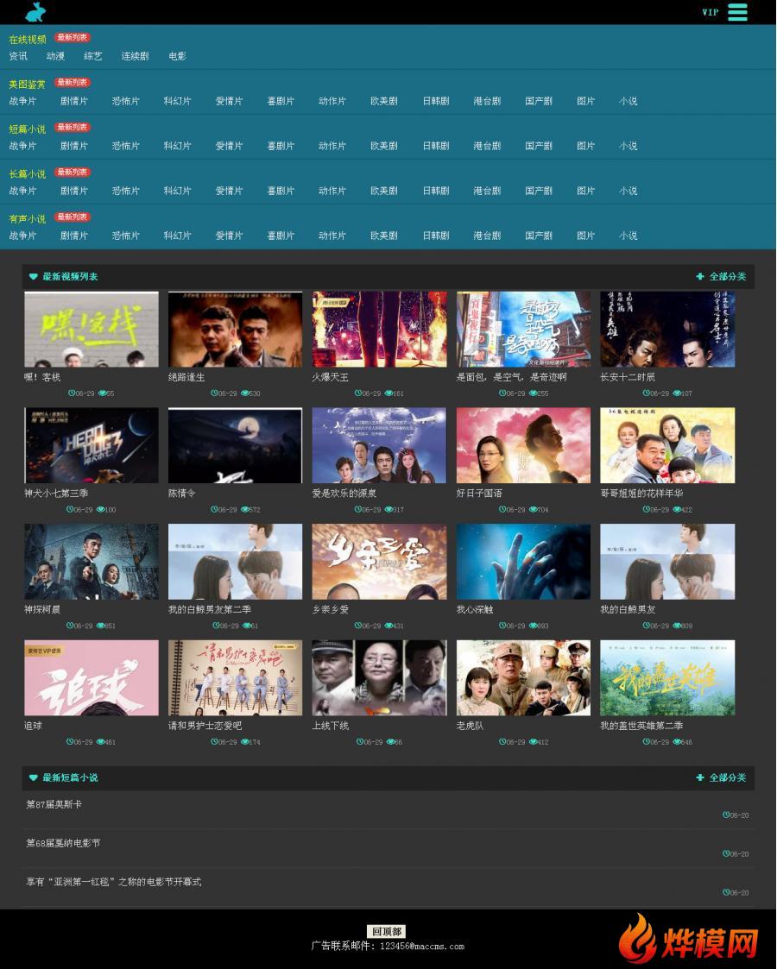Open the 我心深触 poster thumbnail
777x969 pixels.
[523, 562]
